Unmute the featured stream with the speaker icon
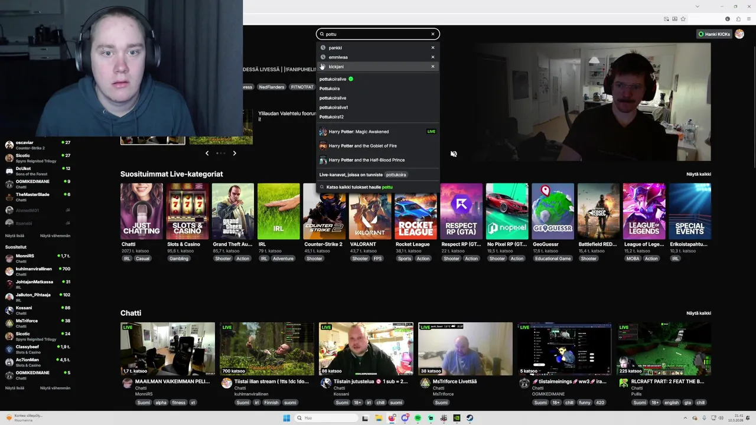This screenshot has height=425, width=756. pyautogui.click(x=454, y=154)
